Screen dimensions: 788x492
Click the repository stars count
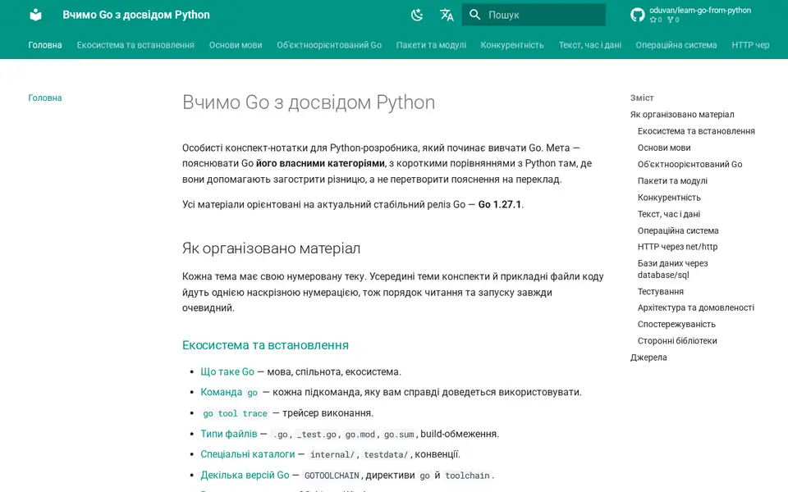click(656, 20)
